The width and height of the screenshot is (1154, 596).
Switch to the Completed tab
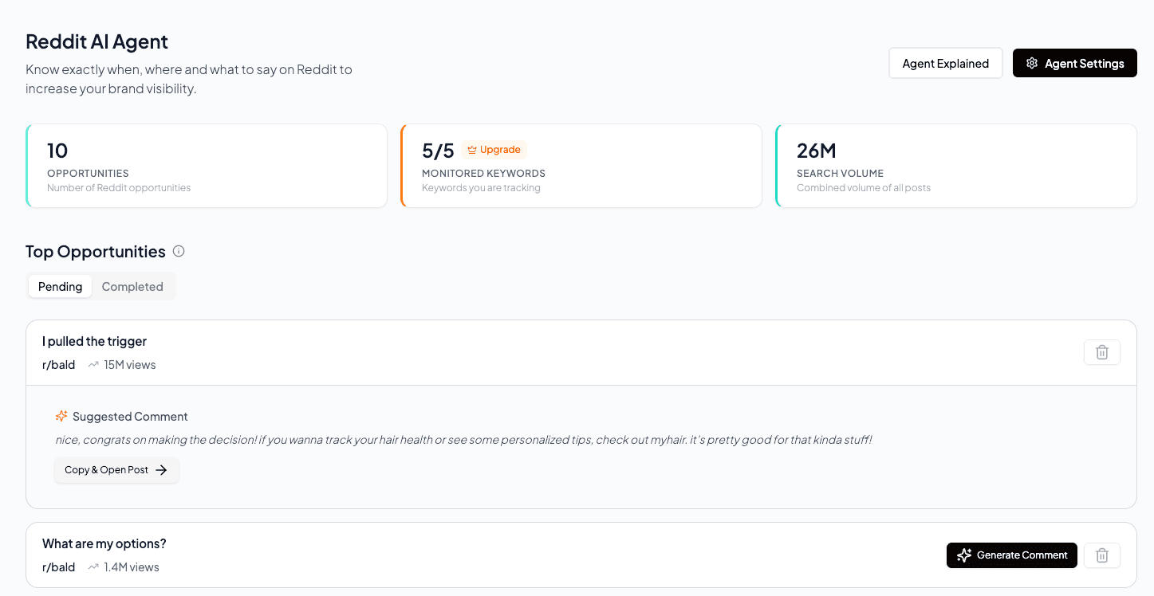132,286
